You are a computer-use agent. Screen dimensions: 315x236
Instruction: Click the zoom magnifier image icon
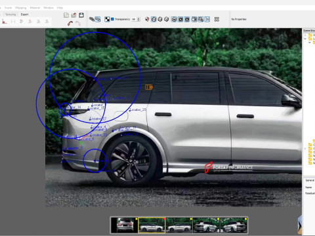point(201,19)
